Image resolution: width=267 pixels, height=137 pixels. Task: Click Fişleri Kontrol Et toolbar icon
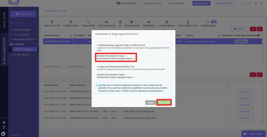pos(52,22)
